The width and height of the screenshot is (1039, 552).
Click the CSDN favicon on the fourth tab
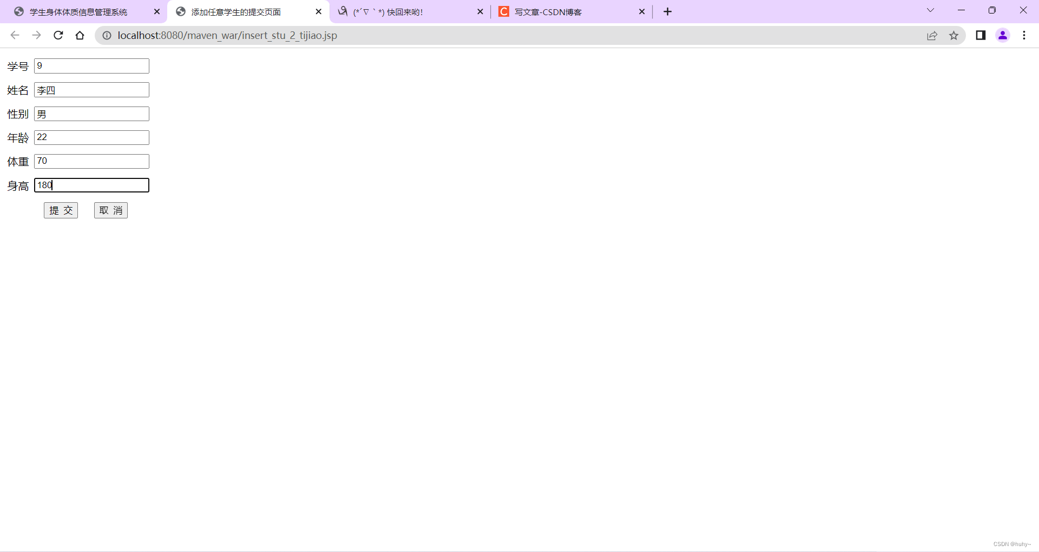[504, 11]
